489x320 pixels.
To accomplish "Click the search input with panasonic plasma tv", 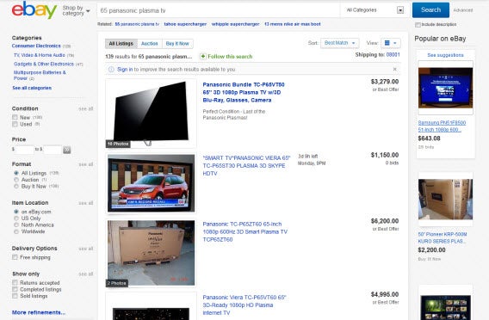I will (219, 10).
